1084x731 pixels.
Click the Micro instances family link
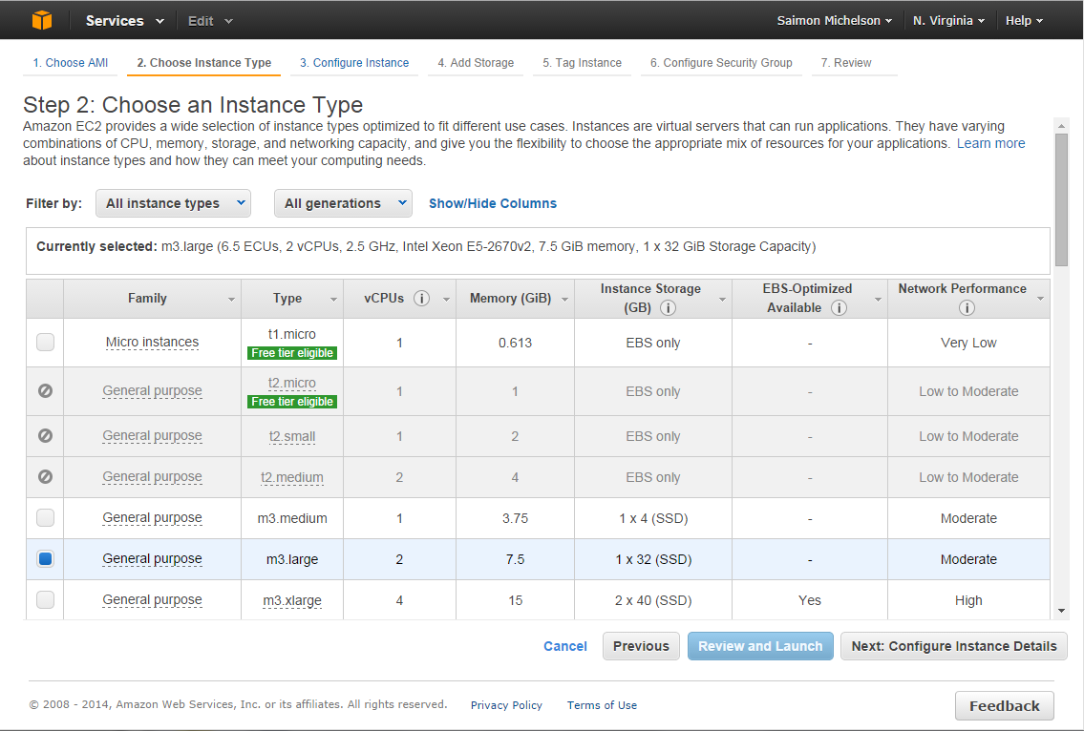(x=152, y=342)
